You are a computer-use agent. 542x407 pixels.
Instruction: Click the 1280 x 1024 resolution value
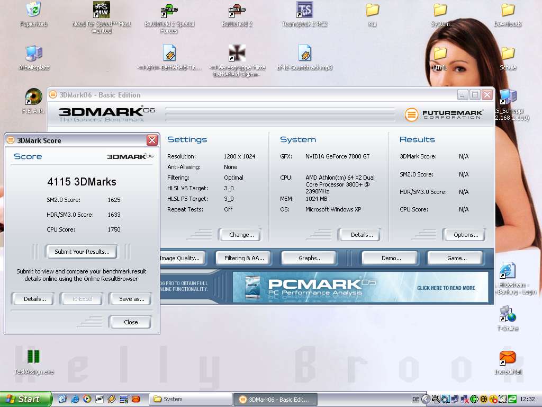coord(239,156)
